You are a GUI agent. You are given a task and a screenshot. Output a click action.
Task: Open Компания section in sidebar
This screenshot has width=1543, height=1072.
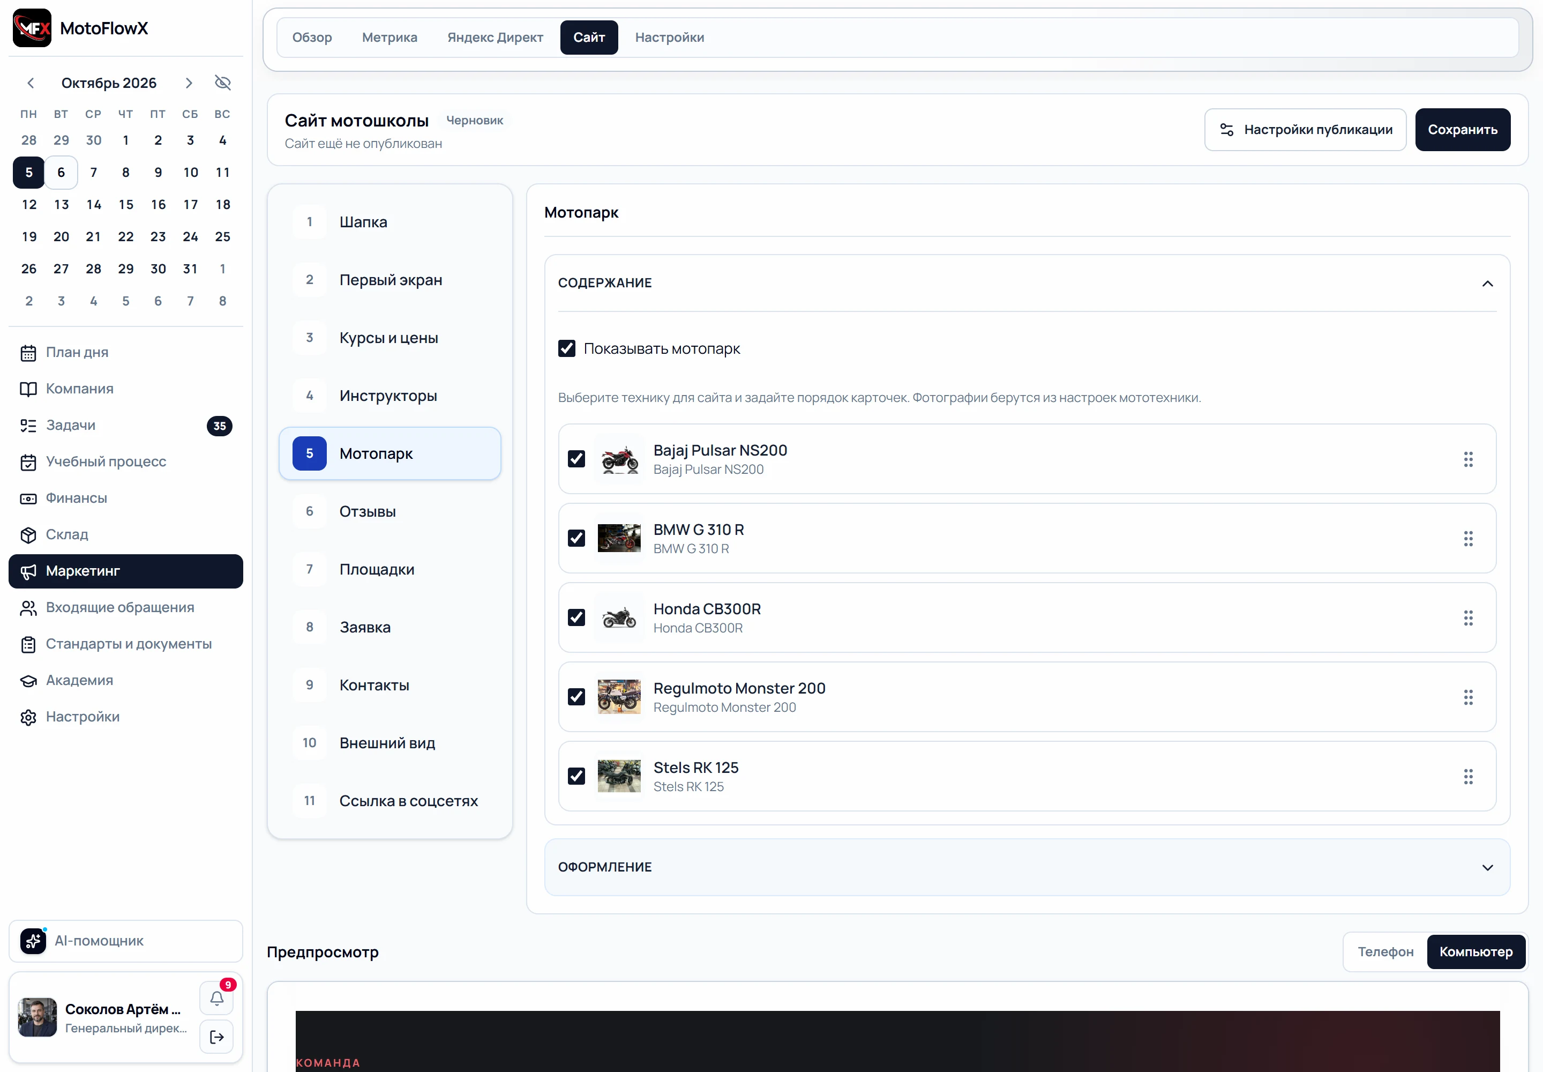point(125,389)
